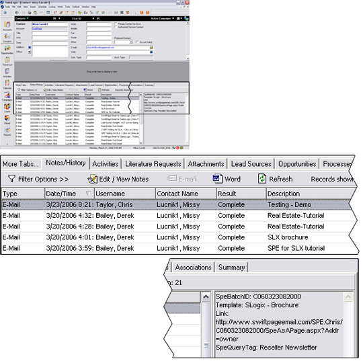Click the enlarged history list scroll-up arrow
The height and width of the screenshot is (363, 363).
(206, 297)
